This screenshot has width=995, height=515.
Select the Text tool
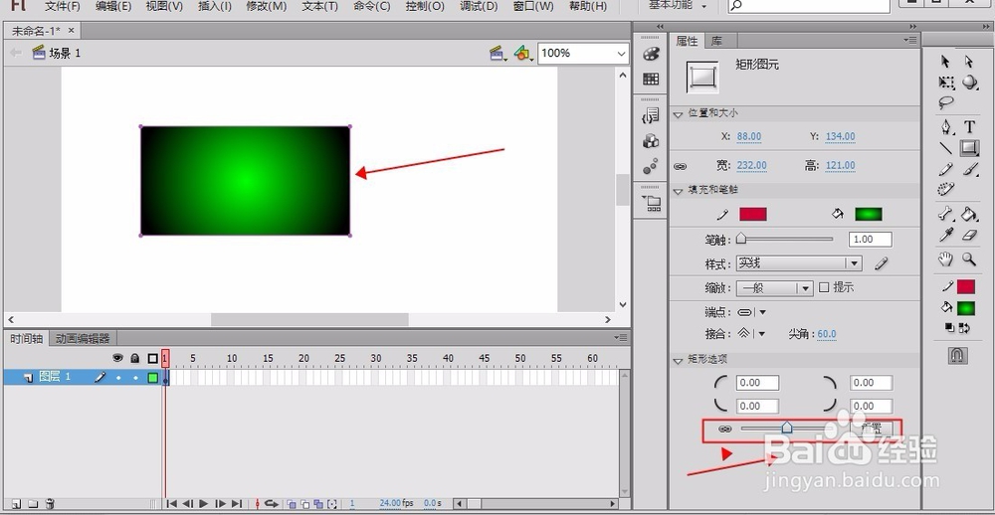(x=969, y=127)
